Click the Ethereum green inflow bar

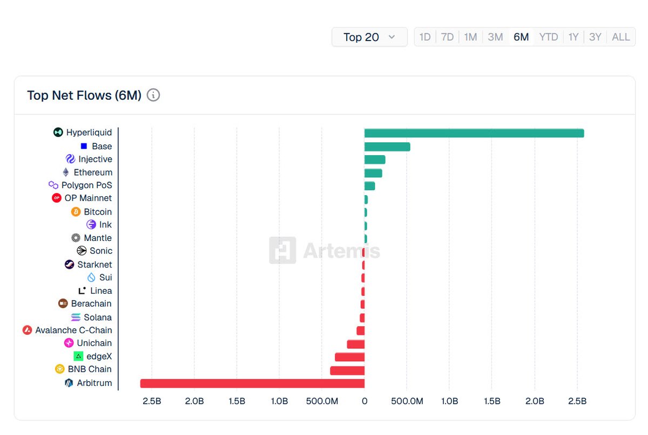[x=373, y=173]
